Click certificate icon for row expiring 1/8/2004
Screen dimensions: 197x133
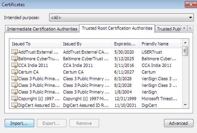(15, 92)
